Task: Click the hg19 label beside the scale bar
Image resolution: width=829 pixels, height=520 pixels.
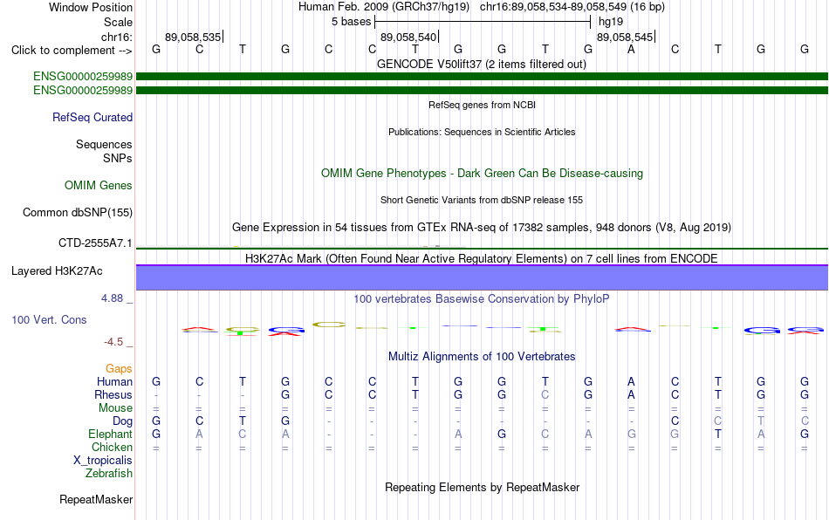Action: coord(611,22)
